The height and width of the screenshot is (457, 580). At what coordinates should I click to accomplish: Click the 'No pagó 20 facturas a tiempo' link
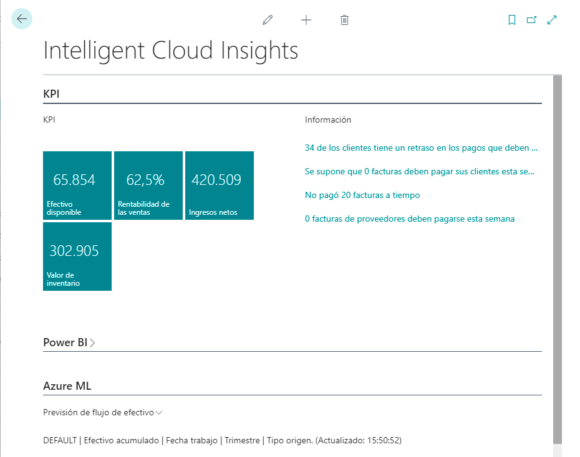coord(362,196)
